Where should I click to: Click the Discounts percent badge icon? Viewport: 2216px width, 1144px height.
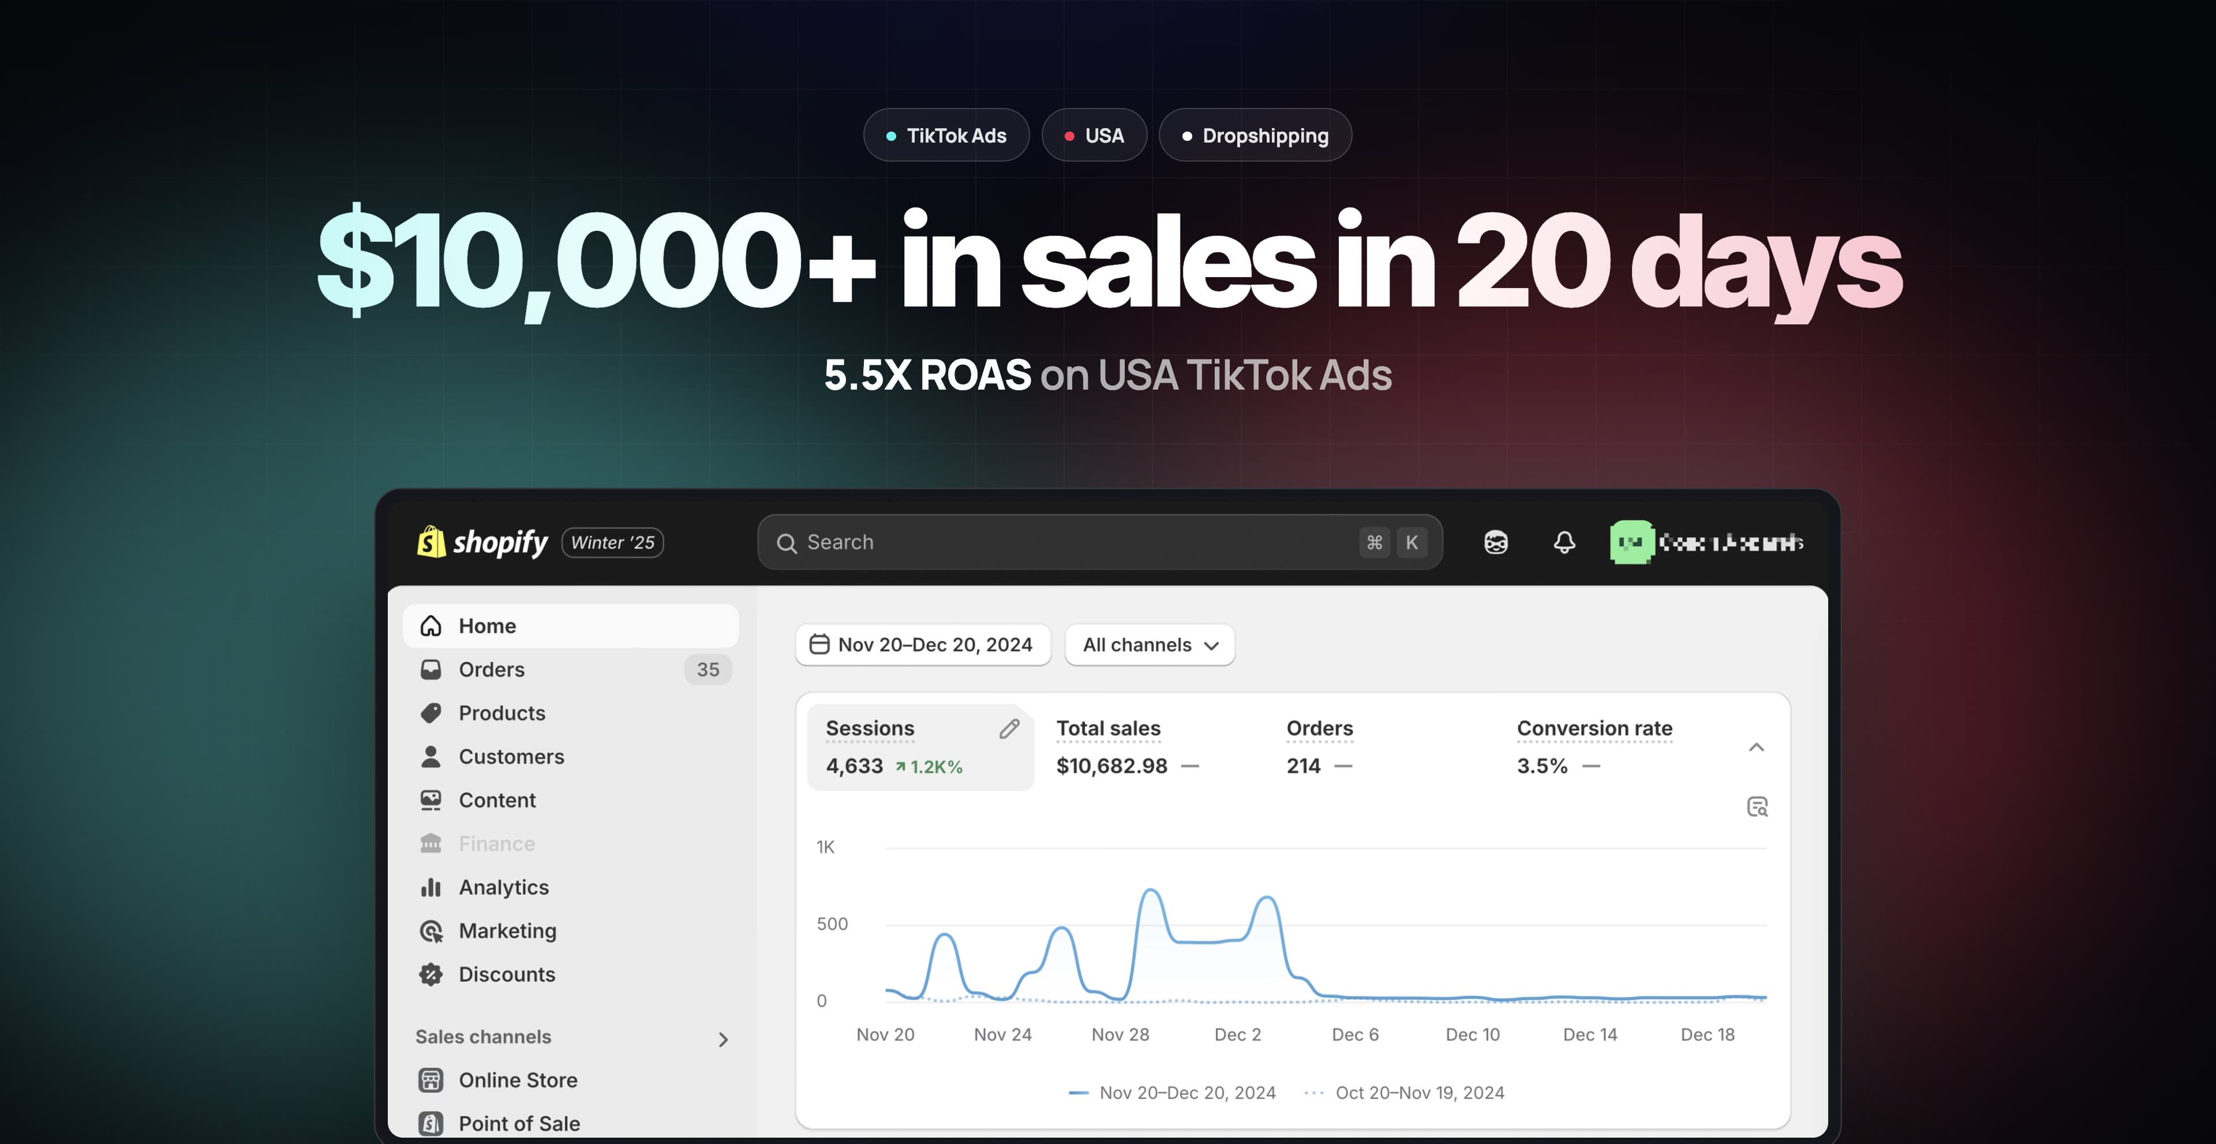(x=431, y=974)
